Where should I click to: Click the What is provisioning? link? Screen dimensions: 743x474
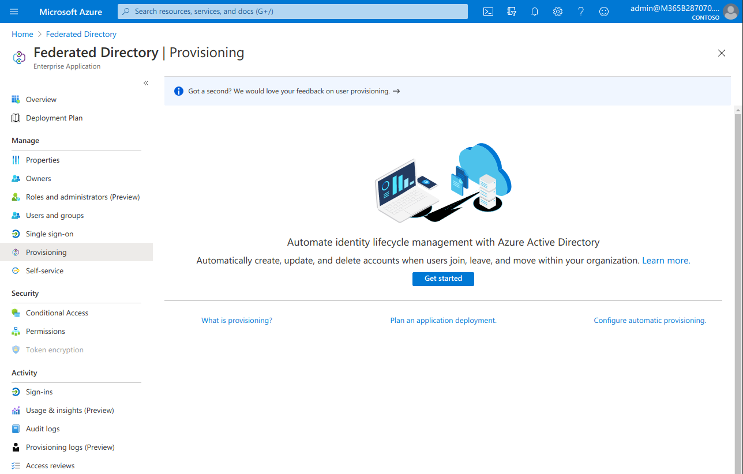(237, 320)
